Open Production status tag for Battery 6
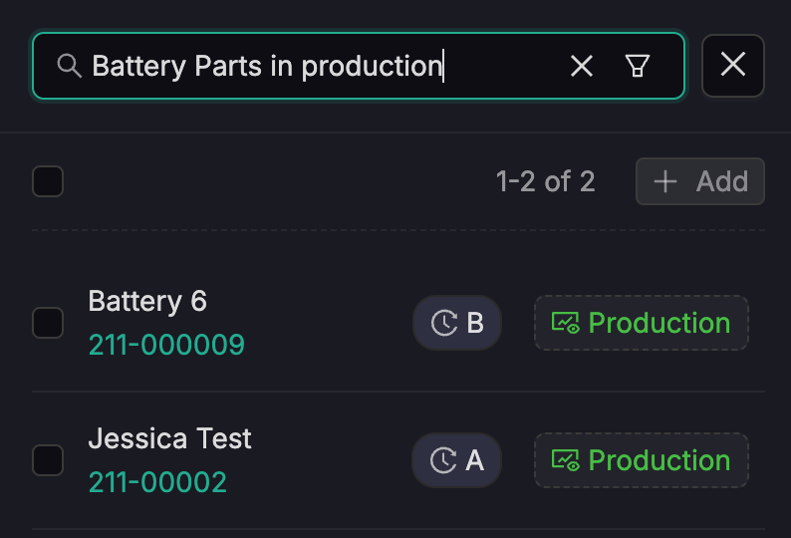This screenshot has height=538, width=791. click(x=642, y=323)
